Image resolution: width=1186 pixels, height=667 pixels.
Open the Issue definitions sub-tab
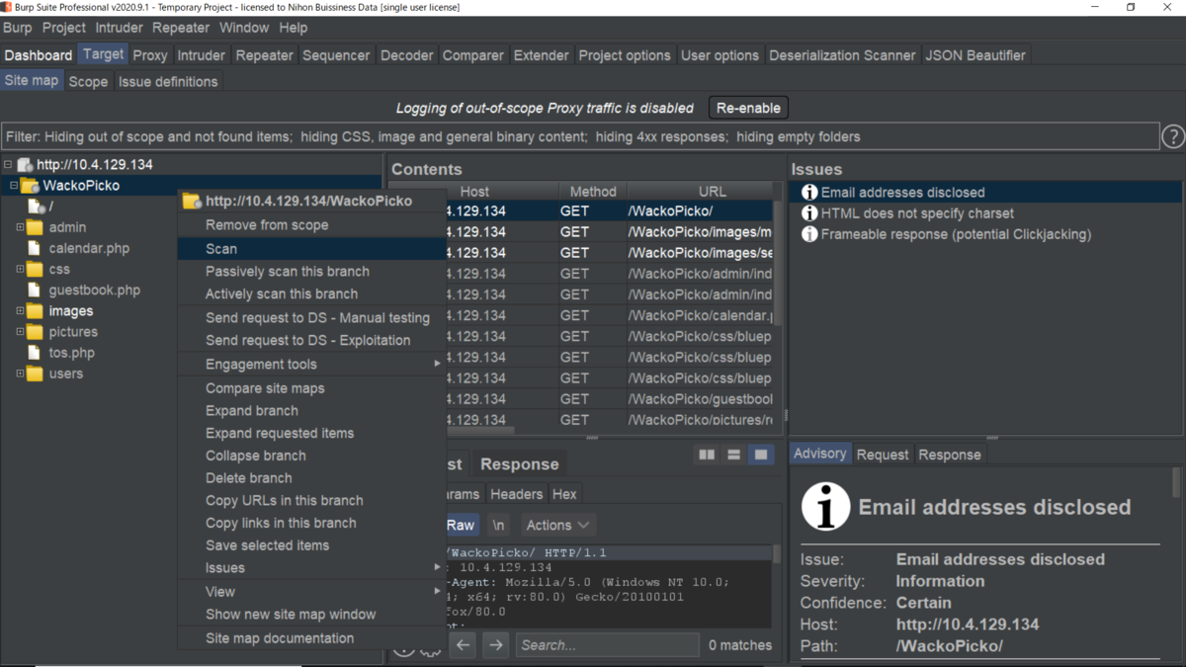168,81
